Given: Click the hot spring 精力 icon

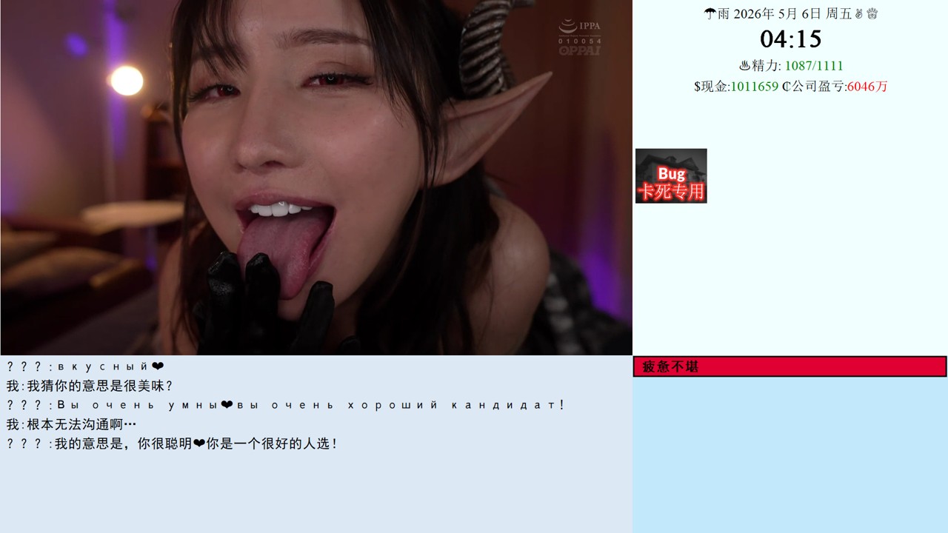Looking at the screenshot, I should pyautogui.click(x=744, y=66).
